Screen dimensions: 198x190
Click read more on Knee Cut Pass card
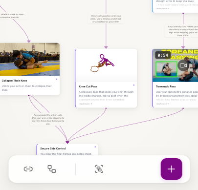85,104
